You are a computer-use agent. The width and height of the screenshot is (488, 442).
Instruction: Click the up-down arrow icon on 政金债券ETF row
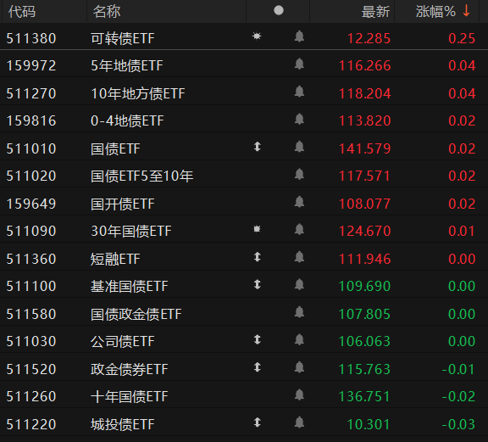coord(257,367)
